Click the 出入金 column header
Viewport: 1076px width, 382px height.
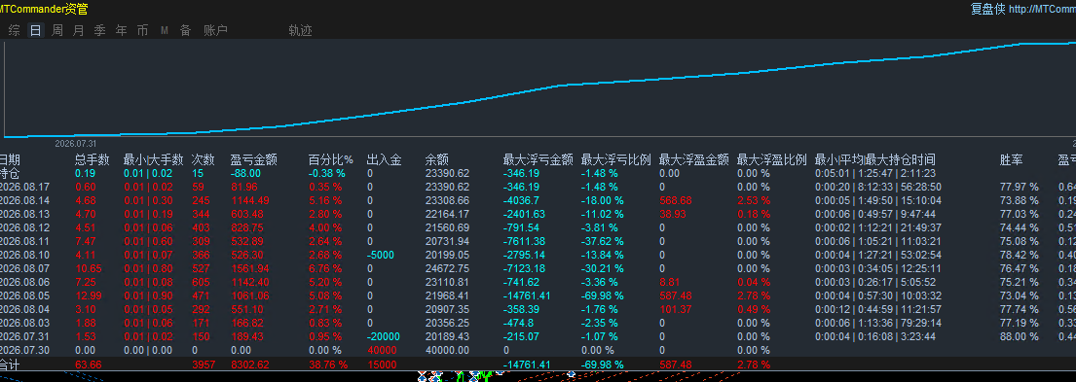pos(385,160)
